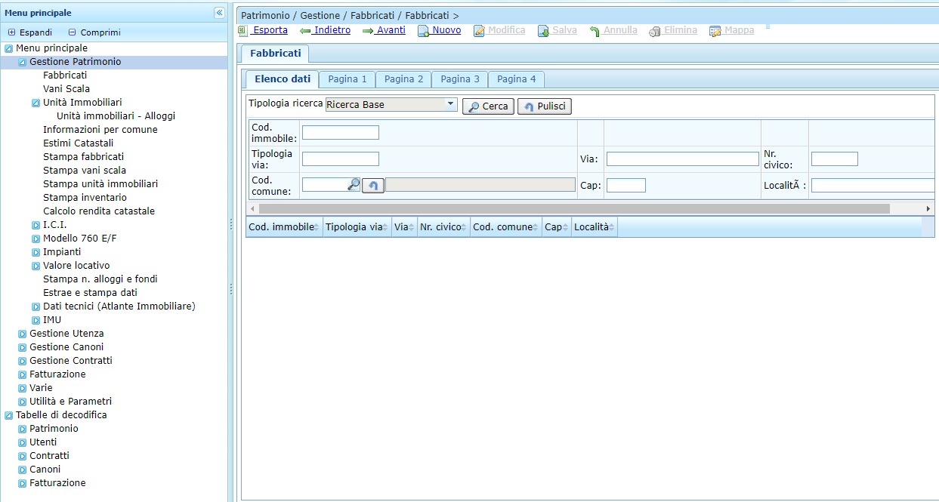Click the Mappa icon in toolbar

715,31
